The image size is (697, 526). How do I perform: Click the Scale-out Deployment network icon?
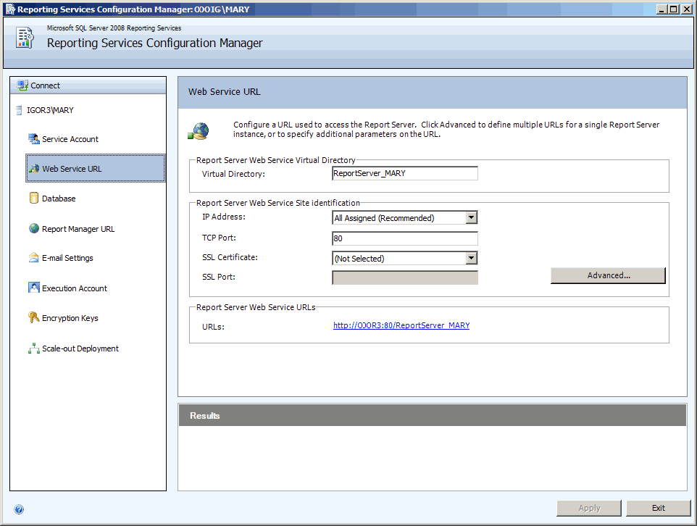(34, 348)
